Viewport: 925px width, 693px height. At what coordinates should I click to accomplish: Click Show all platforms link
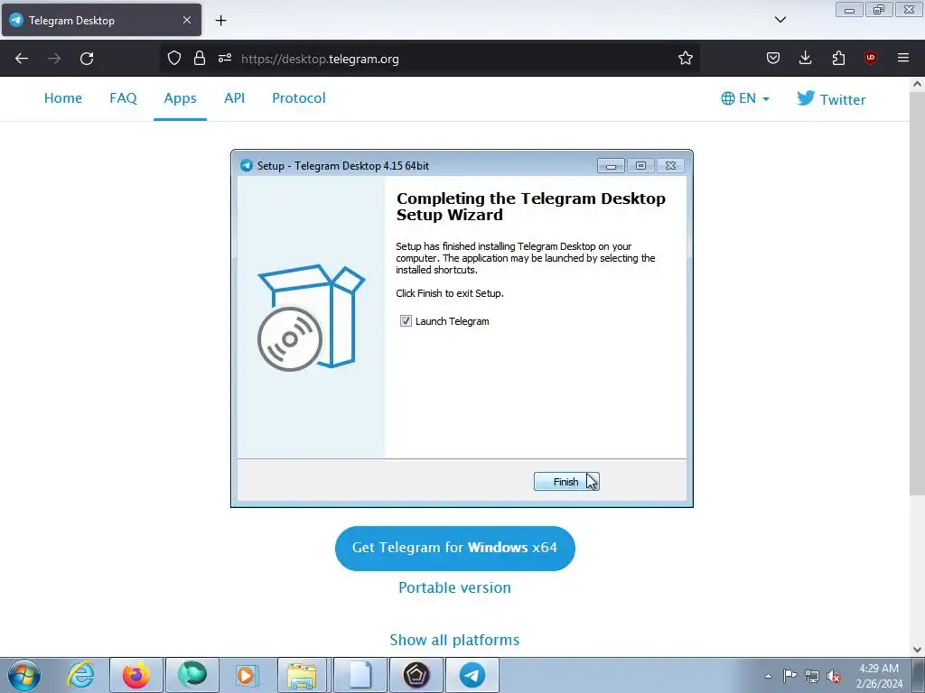point(454,640)
